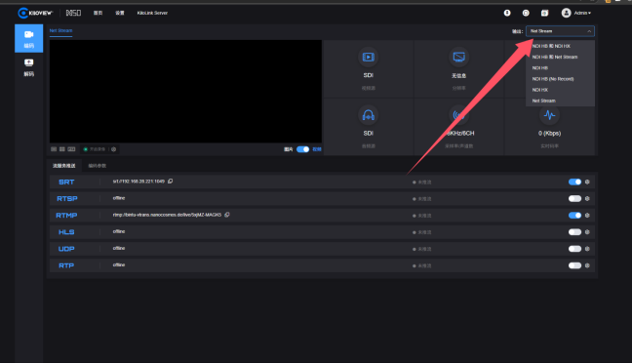Viewport: 632px width, 364px height.
Task: Open recording settings gear under the preview
Action: (x=114, y=149)
